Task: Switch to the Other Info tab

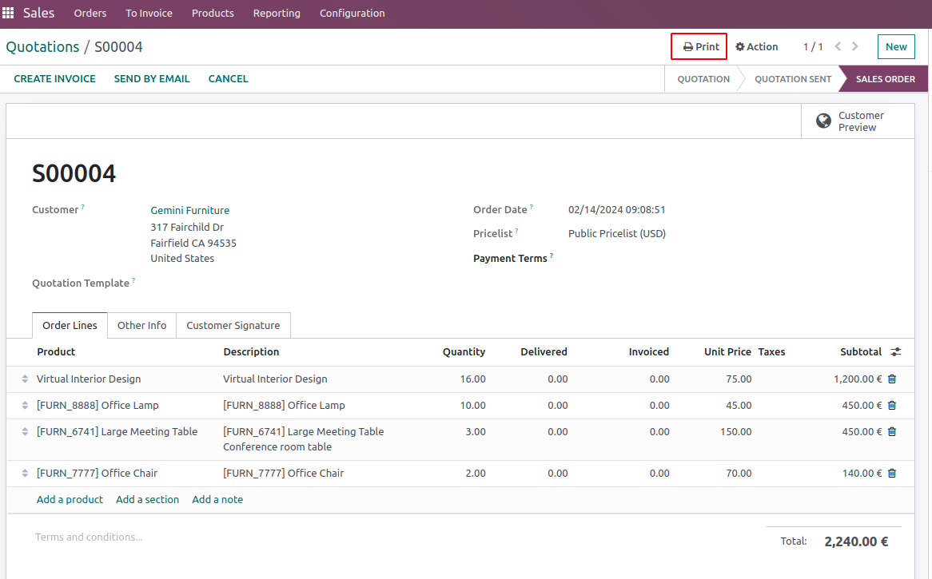Action: pyautogui.click(x=141, y=326)
